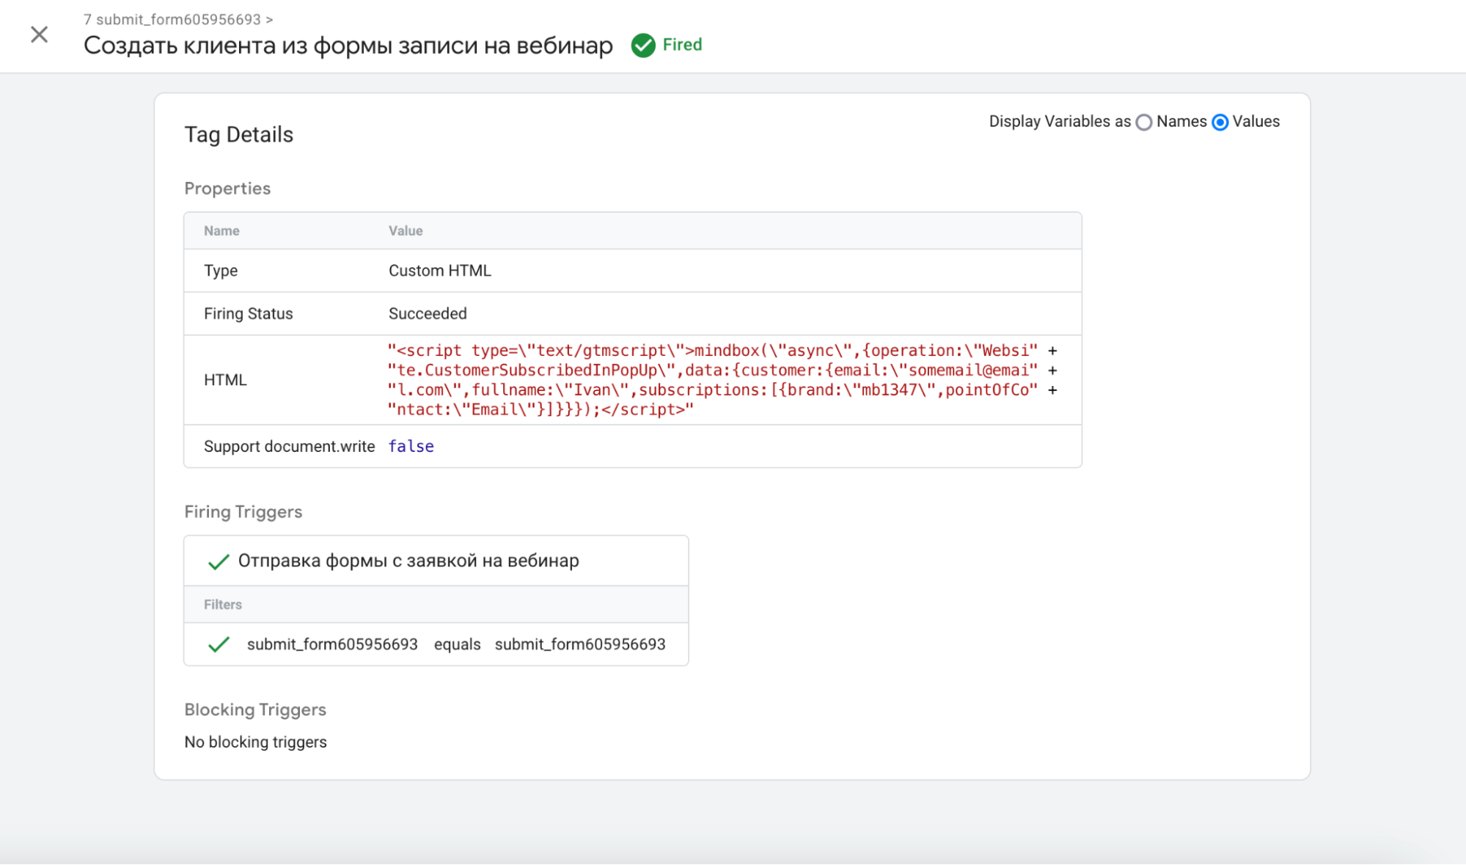Click the false value

[411, 447]
